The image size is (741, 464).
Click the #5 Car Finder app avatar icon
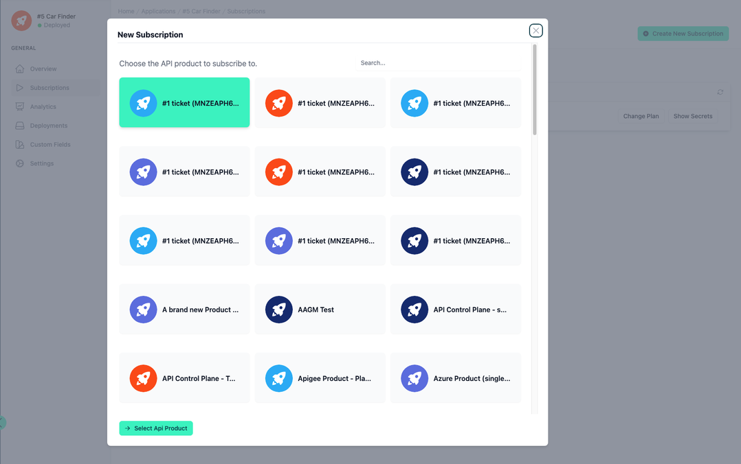click(x=20, y=20)
